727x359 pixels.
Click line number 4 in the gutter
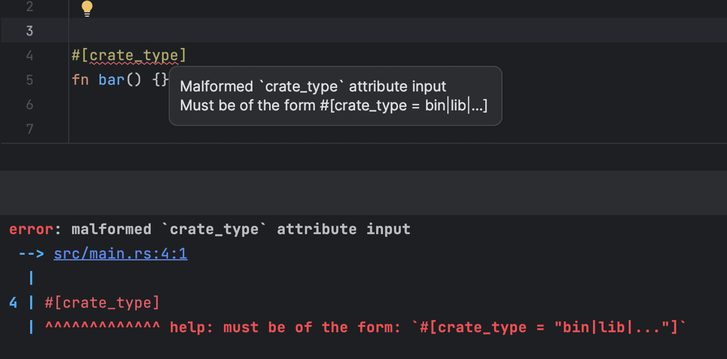pyautogui.click(x=30, y=55)
